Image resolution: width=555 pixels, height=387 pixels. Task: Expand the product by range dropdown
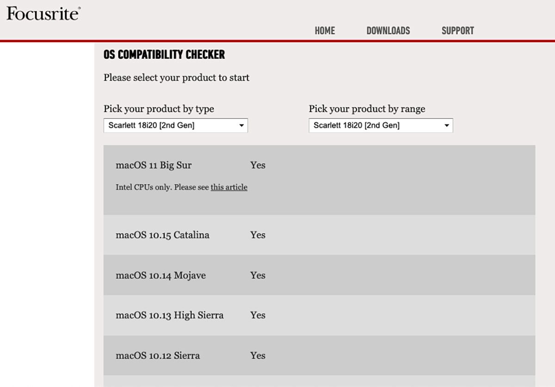point(381,125)
